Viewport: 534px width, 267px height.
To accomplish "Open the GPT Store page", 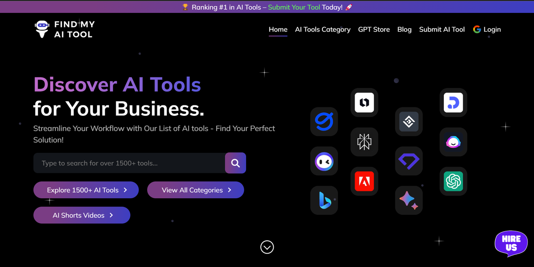I will (x=374, y=30).
